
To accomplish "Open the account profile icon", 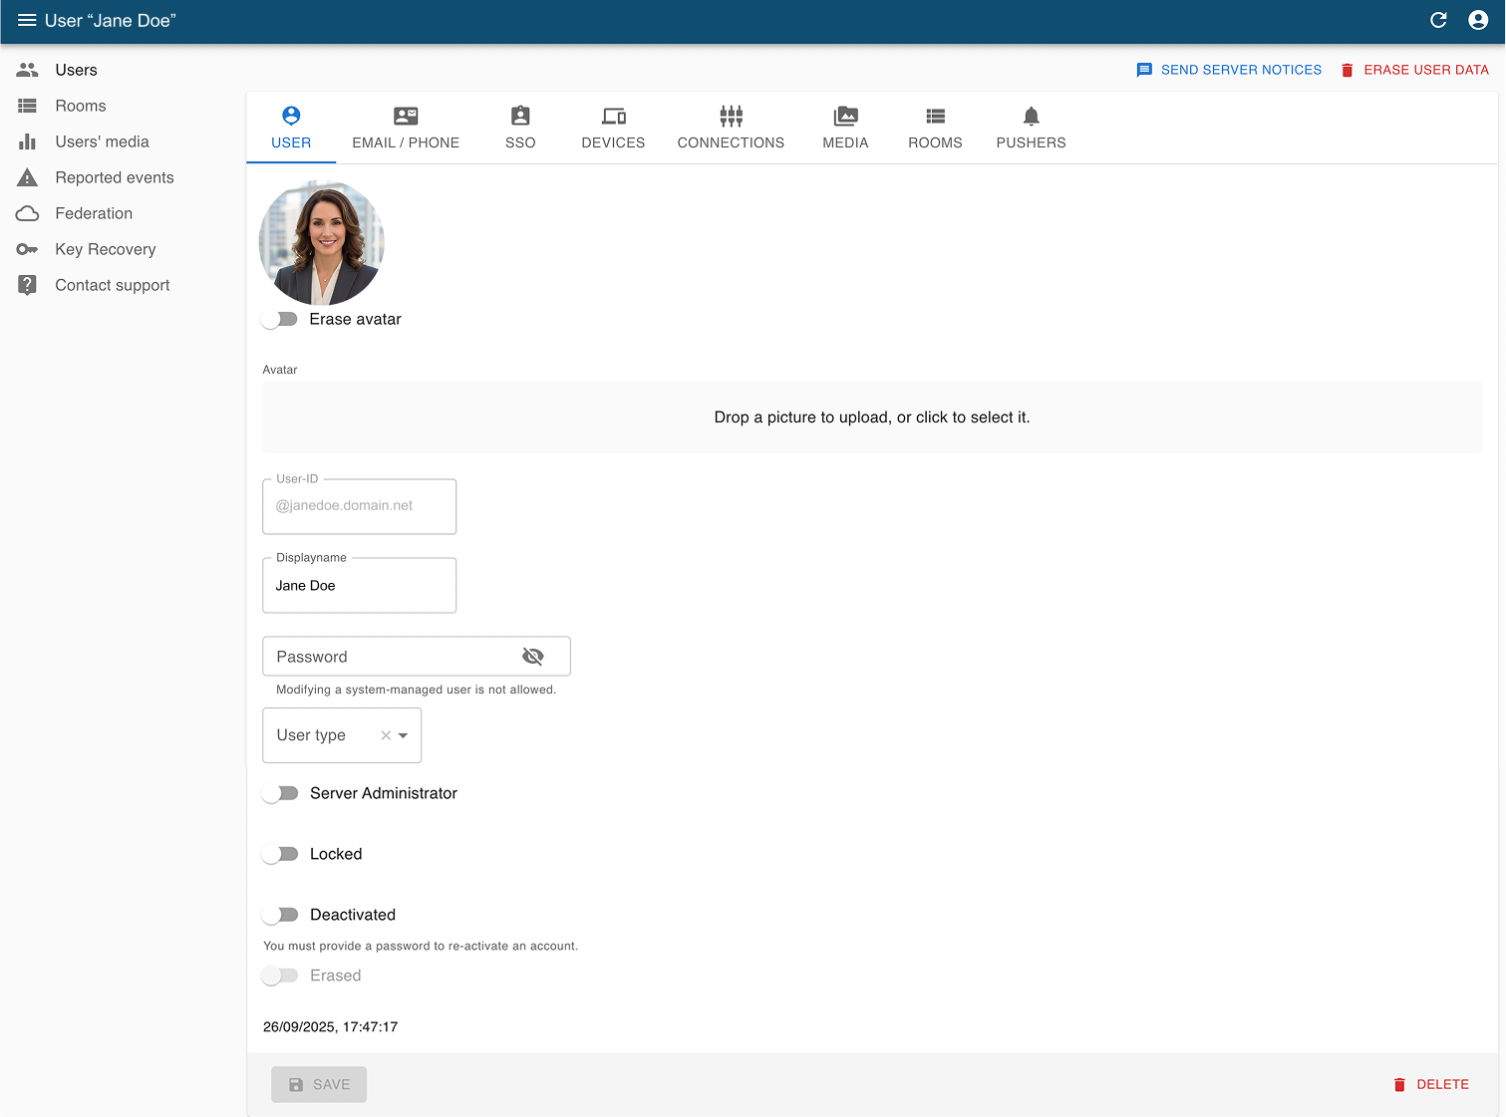I will tap(1478, 21).
